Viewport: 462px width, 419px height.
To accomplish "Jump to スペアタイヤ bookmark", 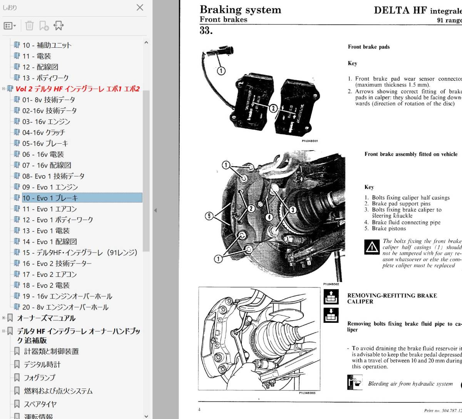I will tap(40, 404).
